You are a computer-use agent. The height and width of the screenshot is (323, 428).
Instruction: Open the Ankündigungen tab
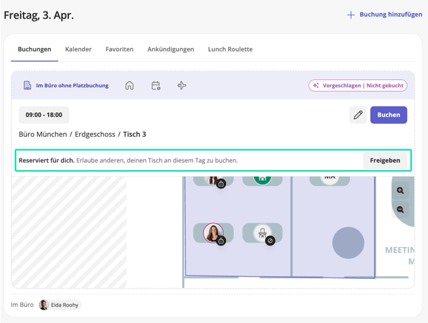[171, 49]
